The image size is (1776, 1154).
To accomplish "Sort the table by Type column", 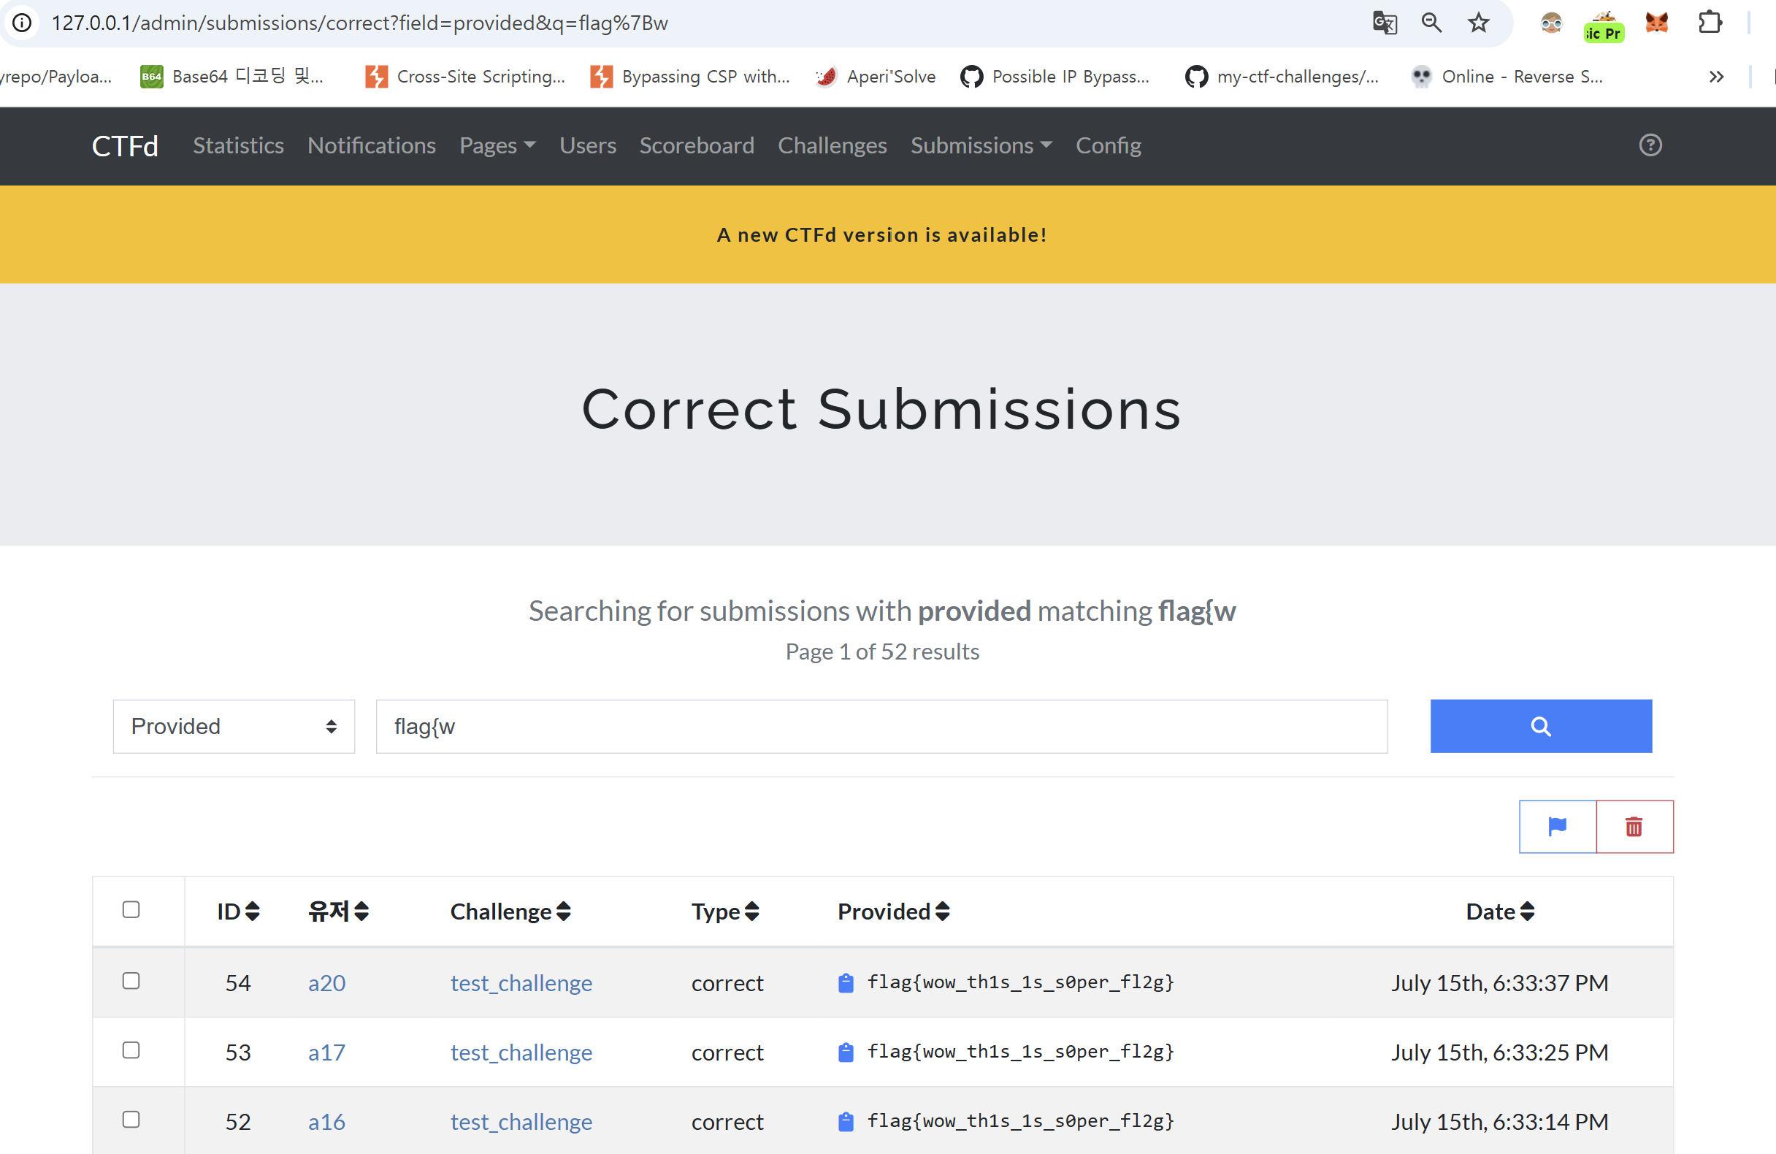I will point(724,912).
